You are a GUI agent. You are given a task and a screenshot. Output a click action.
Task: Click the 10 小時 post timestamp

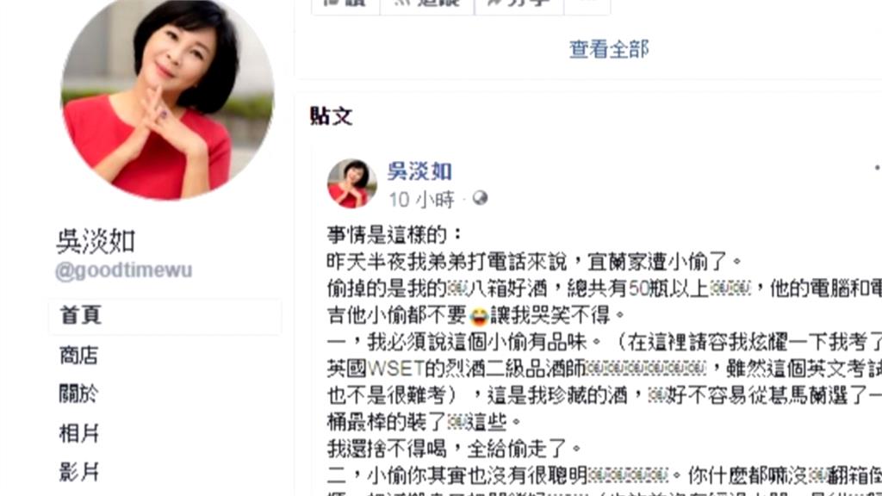click(x=421, y=200)
